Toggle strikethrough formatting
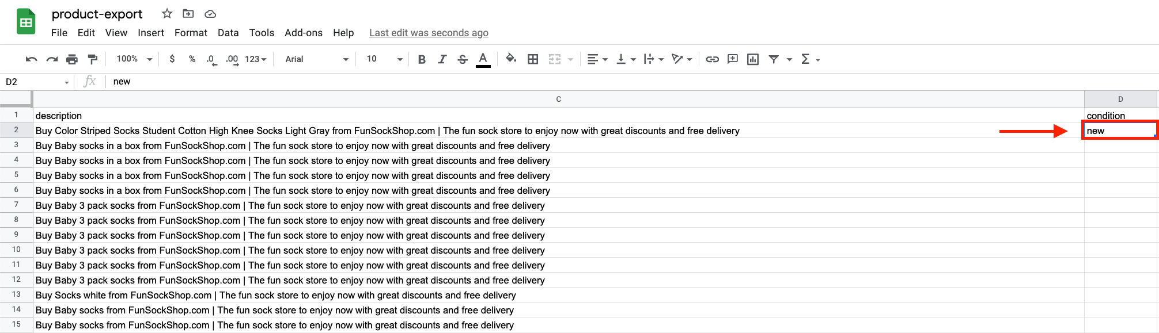Image resolution: width=1159 pixels, height=333 pixels. pyautogui.click(x=463, y=59)
